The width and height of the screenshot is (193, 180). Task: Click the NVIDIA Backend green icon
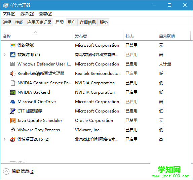click(x=13, y=92)
